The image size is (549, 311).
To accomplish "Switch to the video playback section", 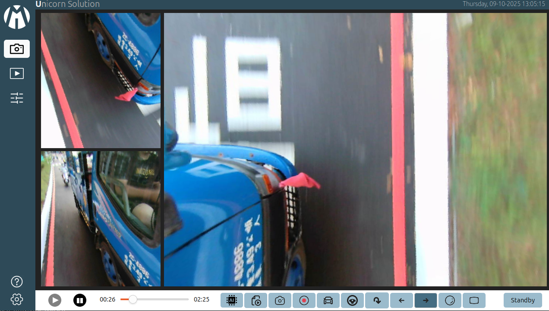I will (17, 73).
